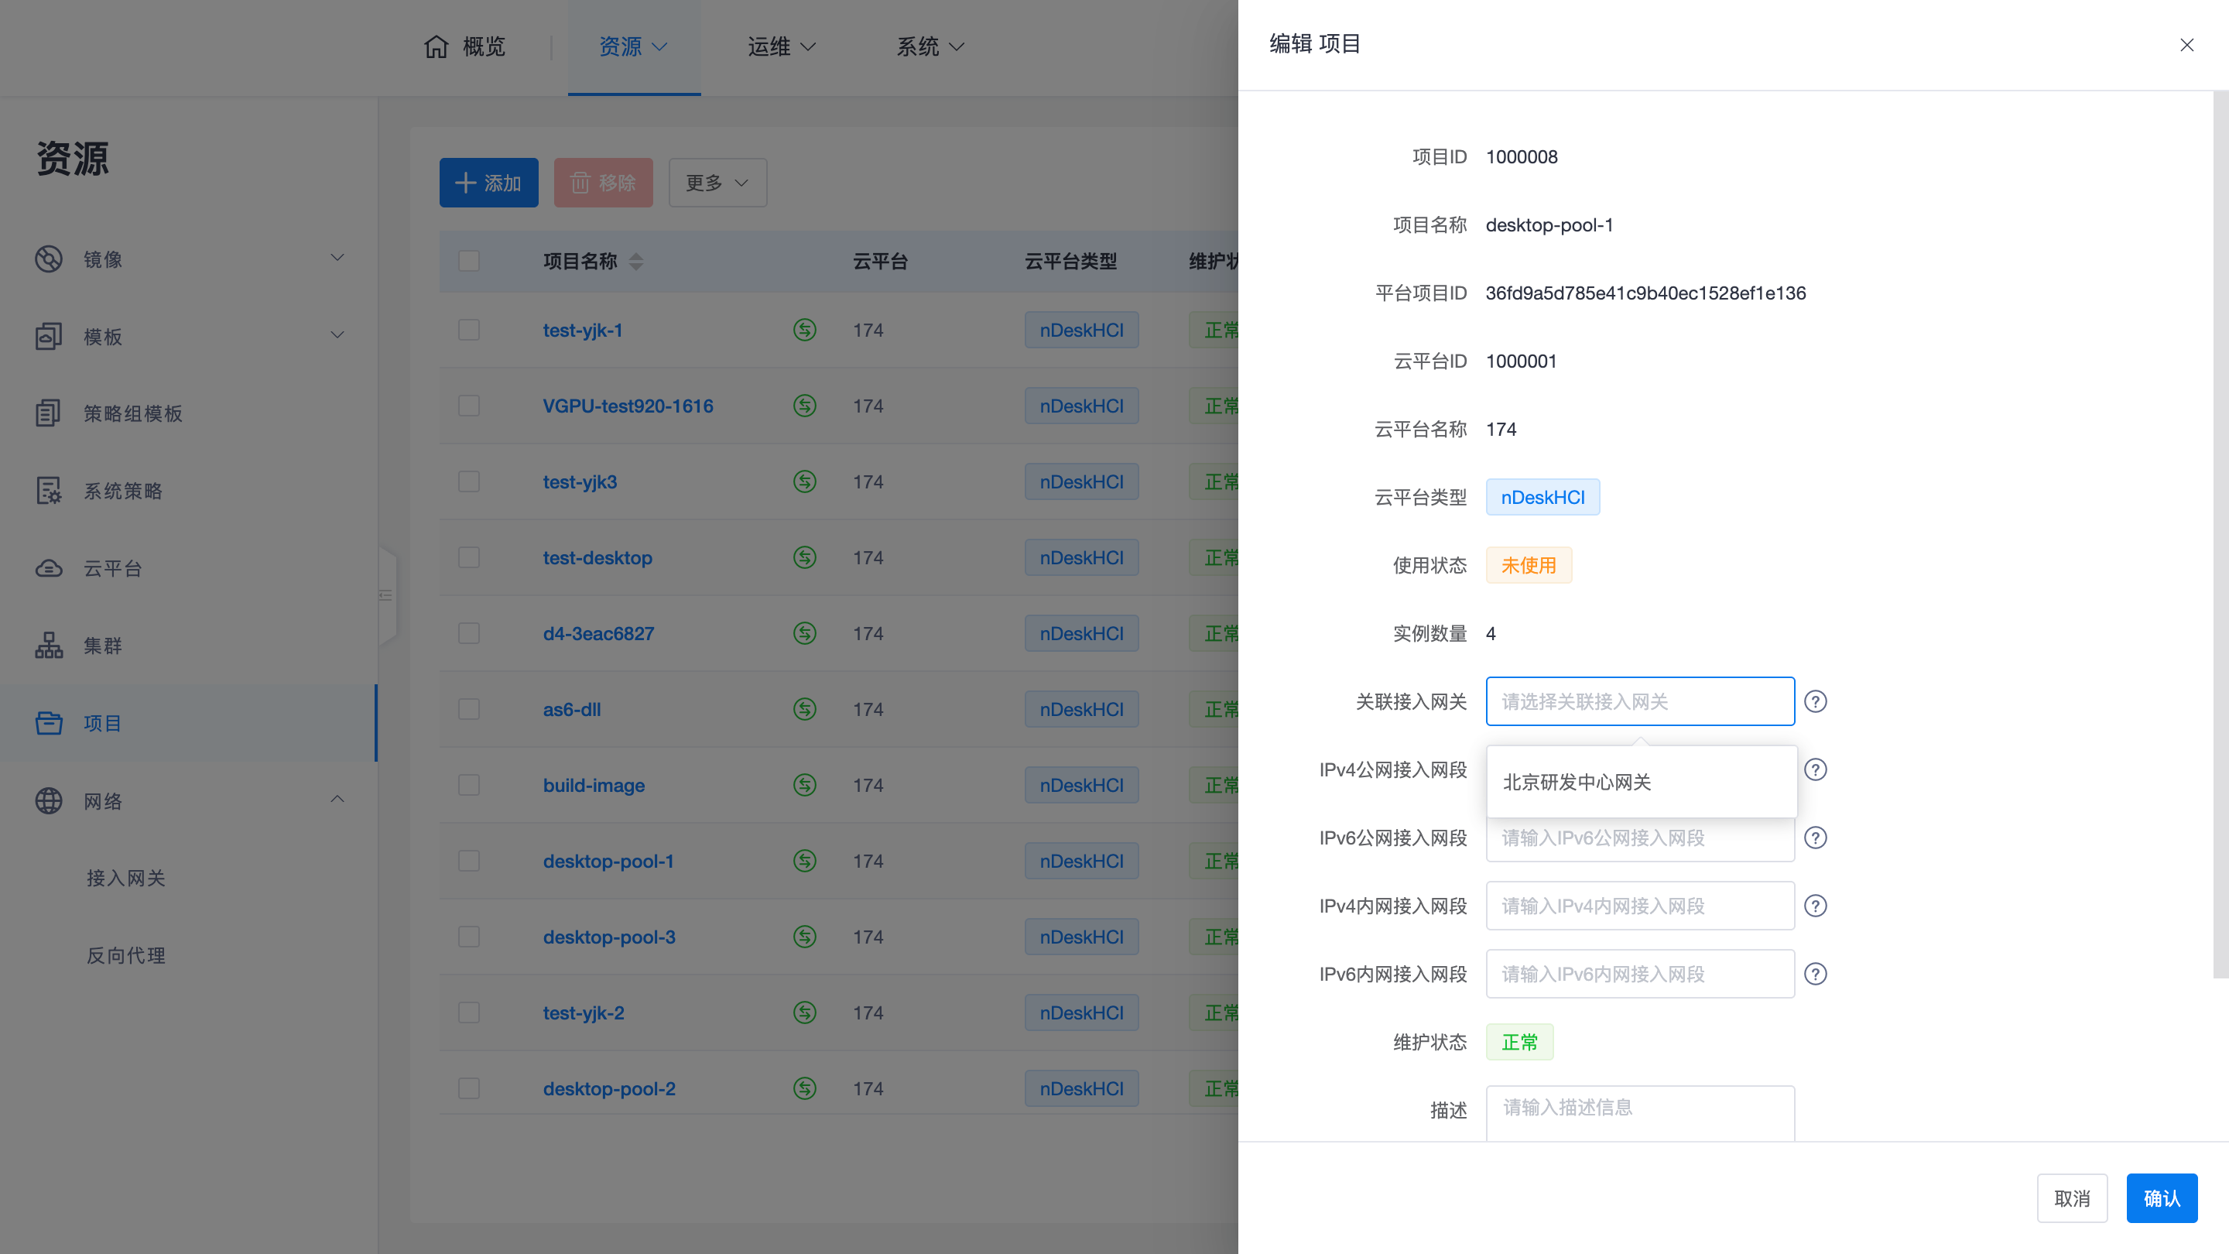Viewport: 2229px width, 1254px height.
Task: Open the 运维 top menu
Action: [780, 46]
